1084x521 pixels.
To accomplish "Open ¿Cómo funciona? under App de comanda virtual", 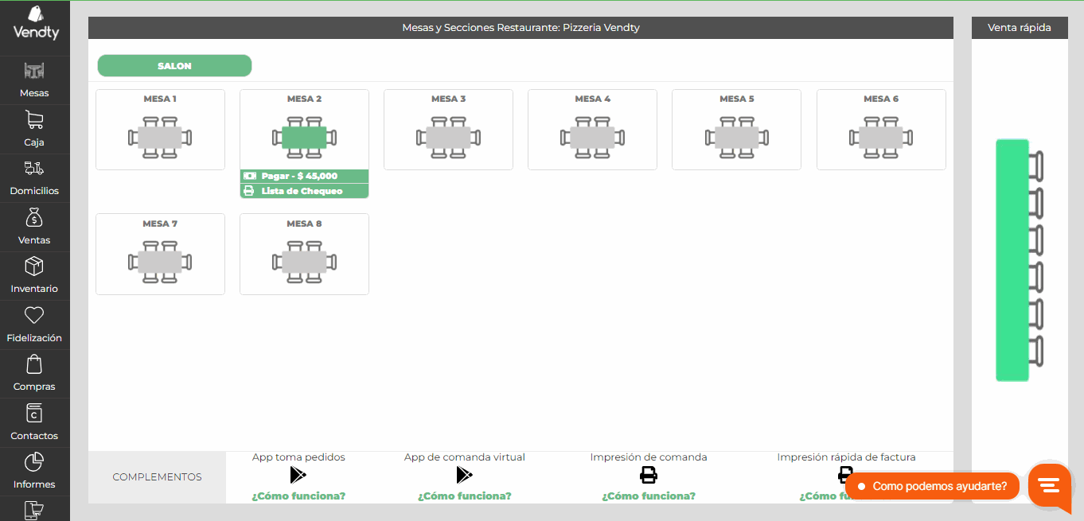I will coord(465,496).
